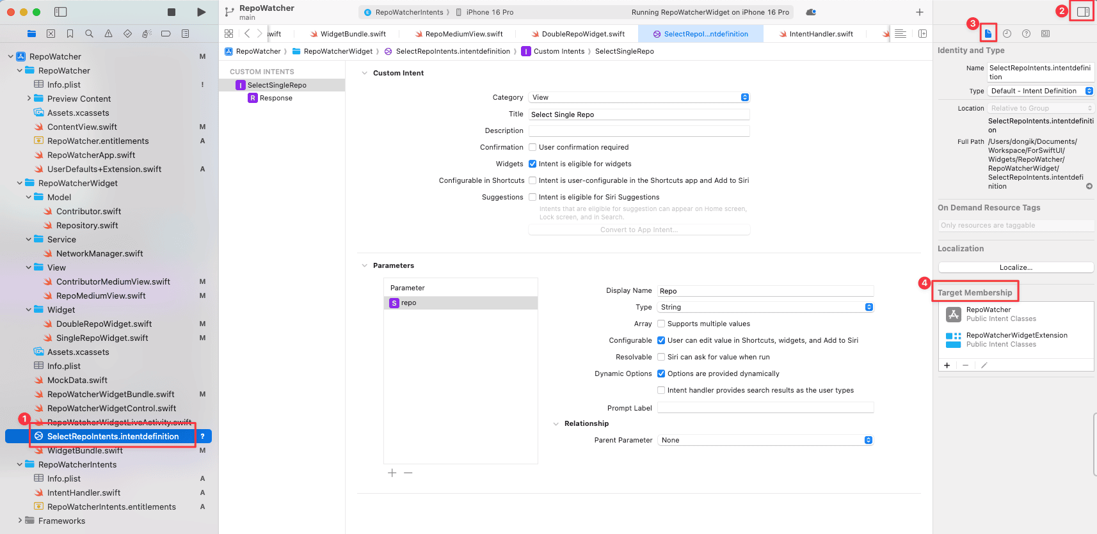Click the Prompt Label input field
1097x534 pixels.
pos(765,407)
